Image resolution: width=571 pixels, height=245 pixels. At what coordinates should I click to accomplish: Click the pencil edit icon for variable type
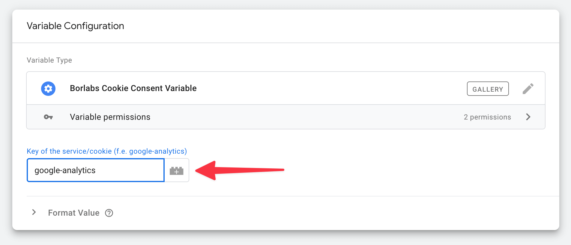click(528, 89)
